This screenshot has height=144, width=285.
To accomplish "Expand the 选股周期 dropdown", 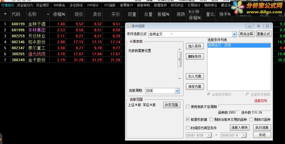I will click(177, 91).
